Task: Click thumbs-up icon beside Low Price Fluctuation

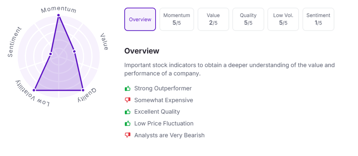Action: point(128,123)
